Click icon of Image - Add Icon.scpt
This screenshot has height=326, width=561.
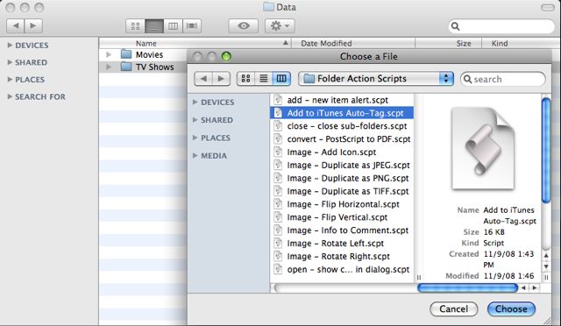[278, 152]
